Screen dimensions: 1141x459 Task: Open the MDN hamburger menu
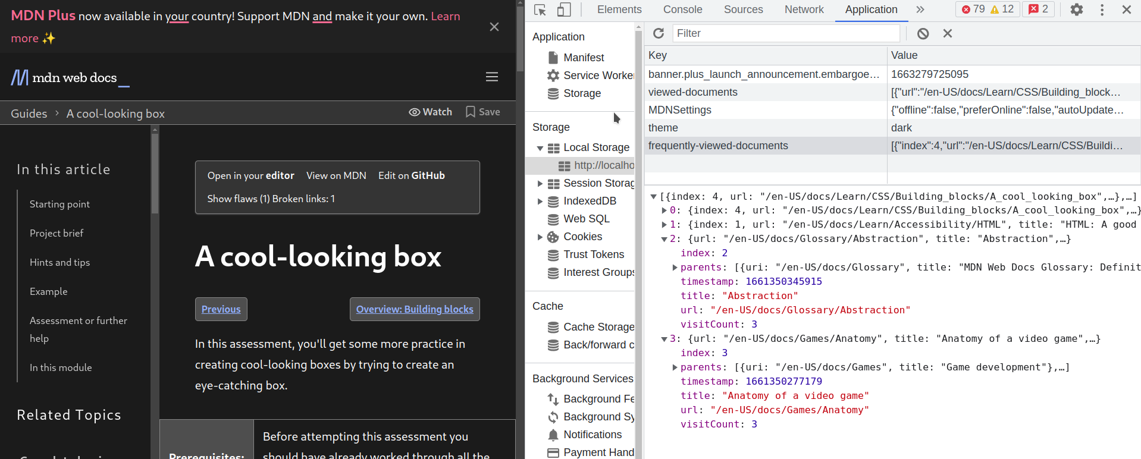point(492,77)
